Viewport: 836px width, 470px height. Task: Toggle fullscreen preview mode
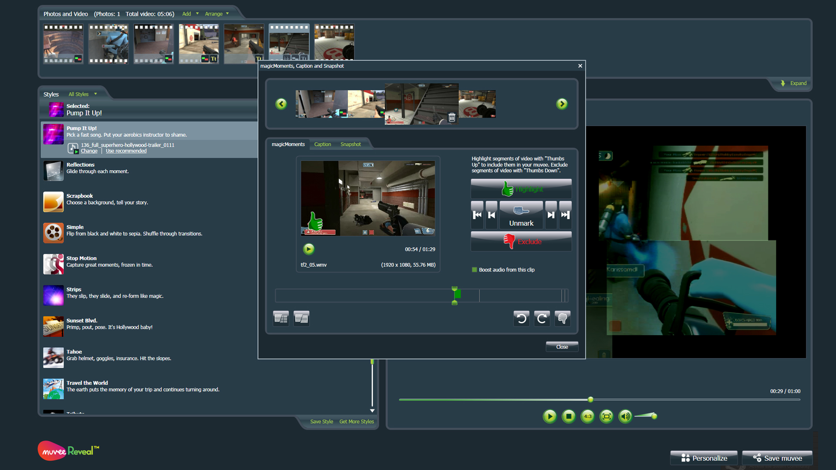(x=606, y=416)
